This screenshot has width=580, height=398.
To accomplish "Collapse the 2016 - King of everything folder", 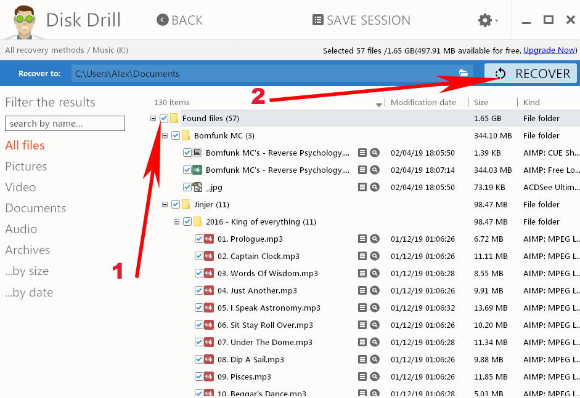I will 176,221.
